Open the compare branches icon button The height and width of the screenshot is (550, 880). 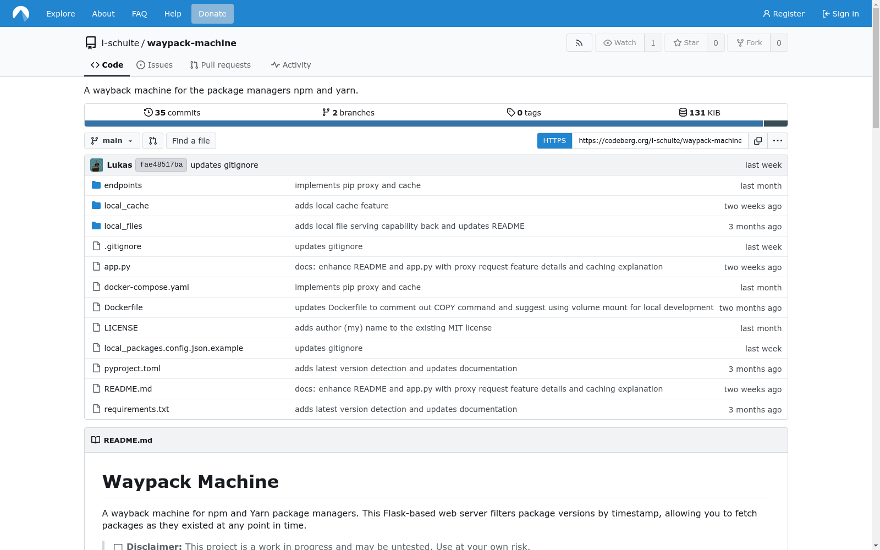point(153,141)
